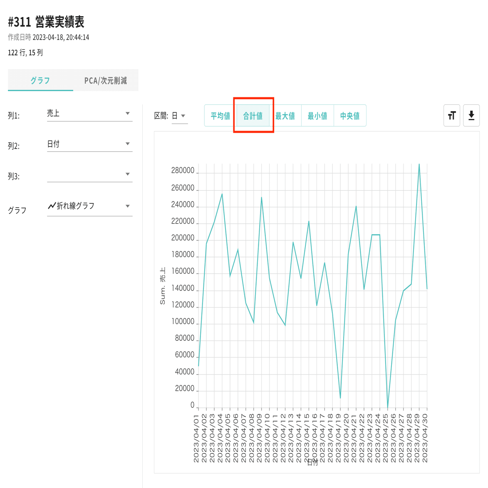Image resolution: width=488 pixels, height=488 pixels.
Task: Click the 2023/04/01 x-axis label
Action: coord(196,438)
